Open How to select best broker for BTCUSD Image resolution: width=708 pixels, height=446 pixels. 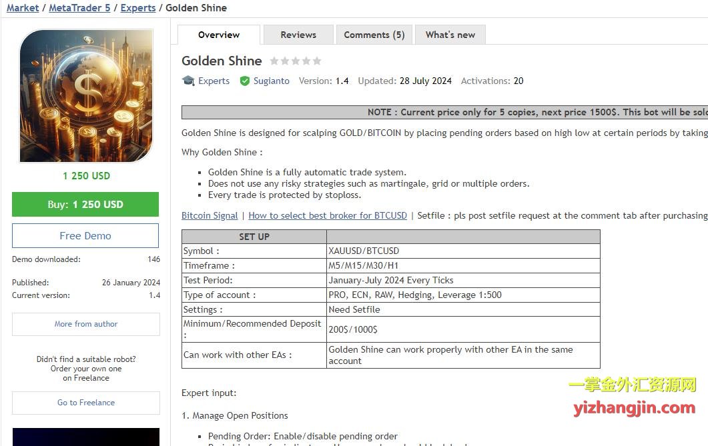[328, 215]
